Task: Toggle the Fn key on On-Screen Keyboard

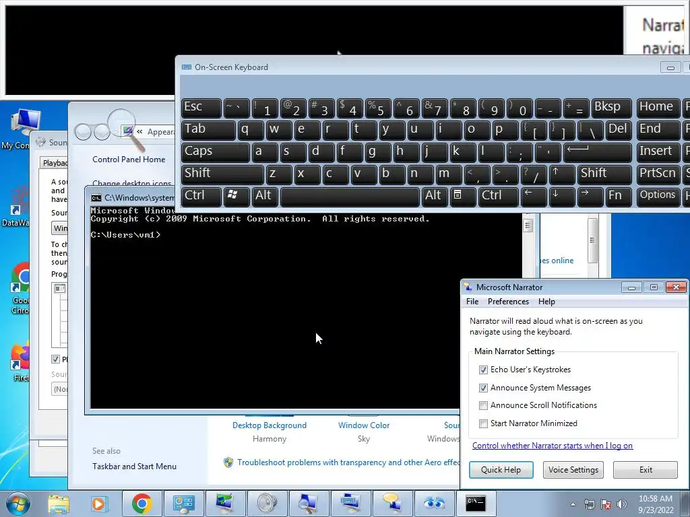Action: [619, 196]
